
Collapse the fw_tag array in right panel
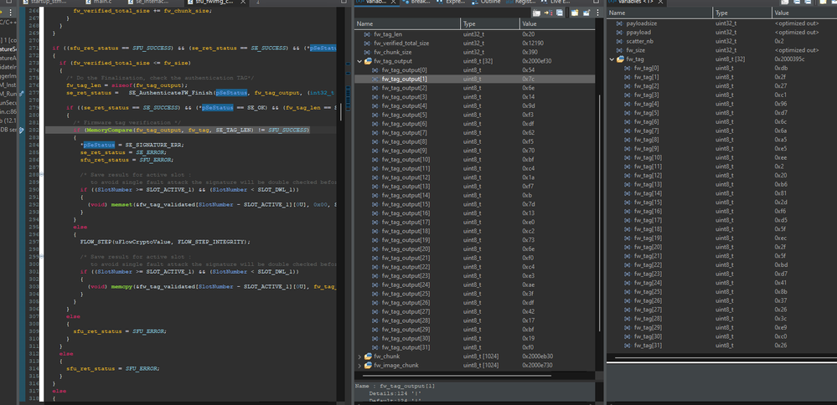[611, 59]
